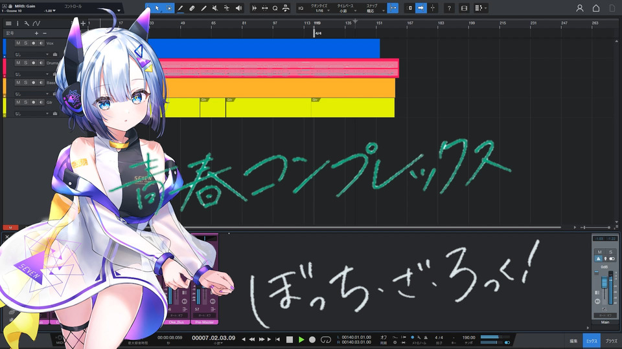Select the Eraser tool
622x349 pixels.
point(192,8)
